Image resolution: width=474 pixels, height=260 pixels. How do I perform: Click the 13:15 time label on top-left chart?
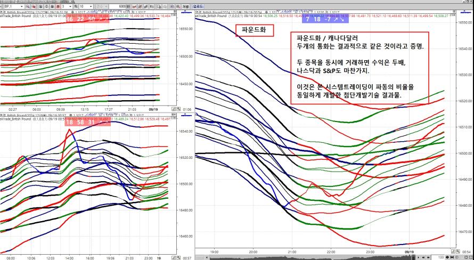pos(85,109)
